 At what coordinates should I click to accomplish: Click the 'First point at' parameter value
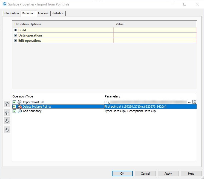click(x=136, y=107)
